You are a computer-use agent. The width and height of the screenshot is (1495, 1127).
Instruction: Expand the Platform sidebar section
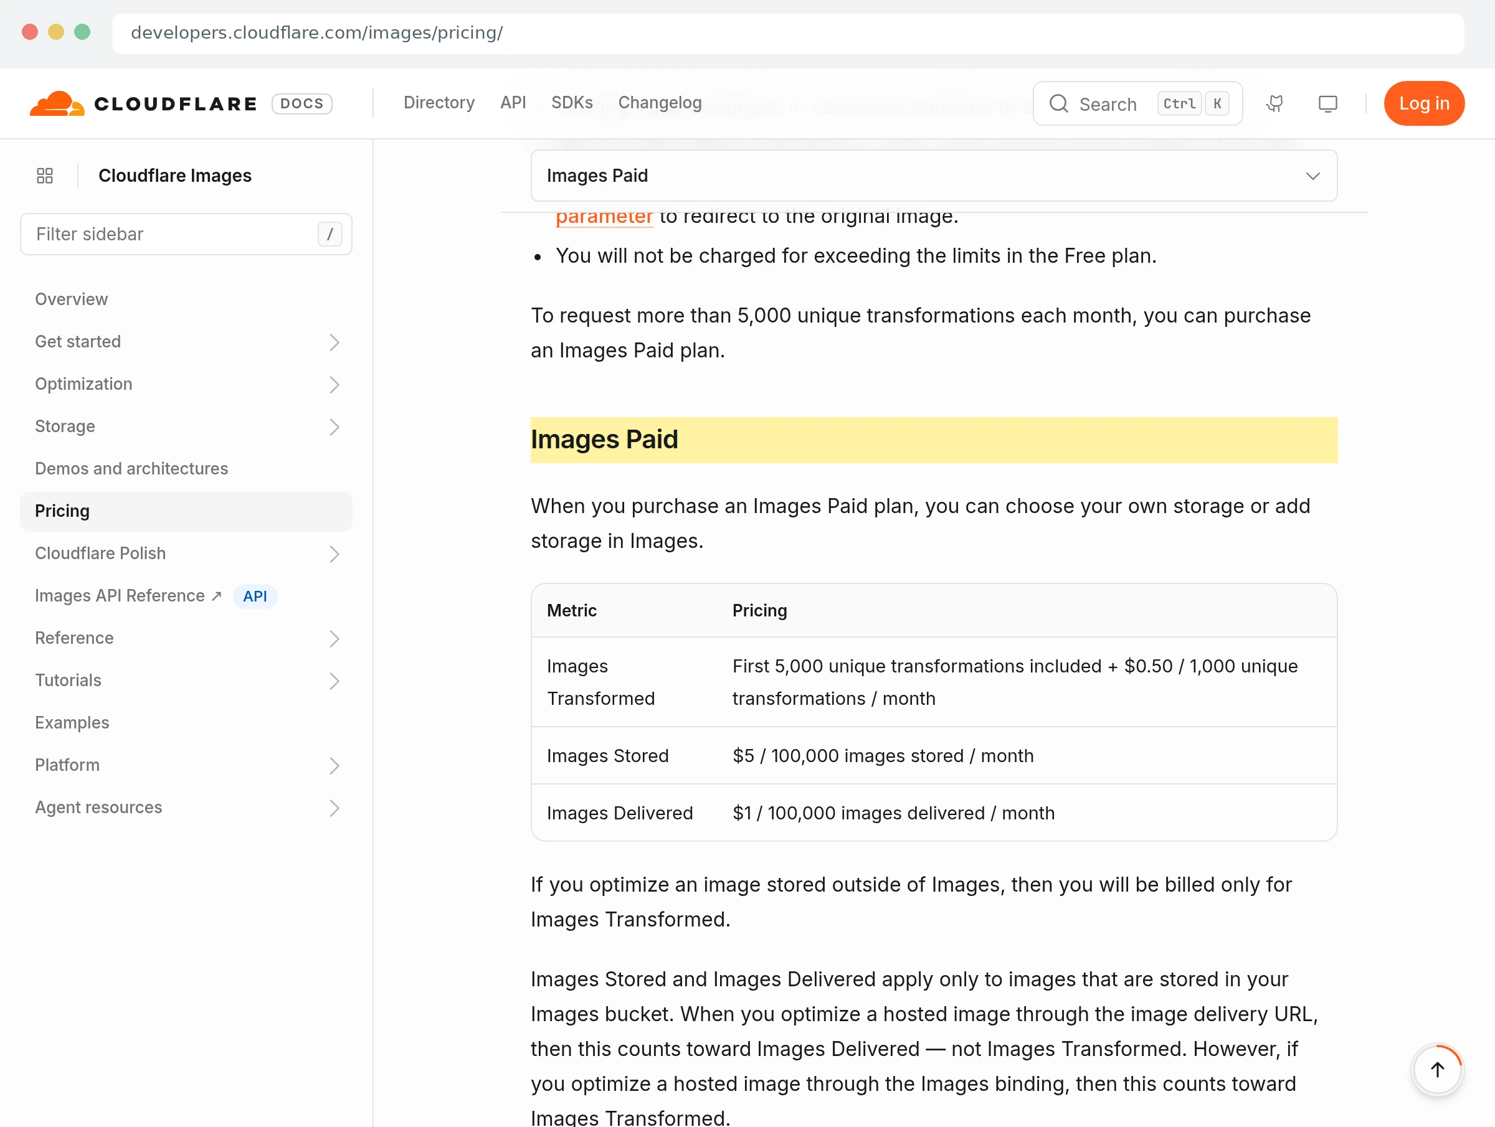click(334, 765)
